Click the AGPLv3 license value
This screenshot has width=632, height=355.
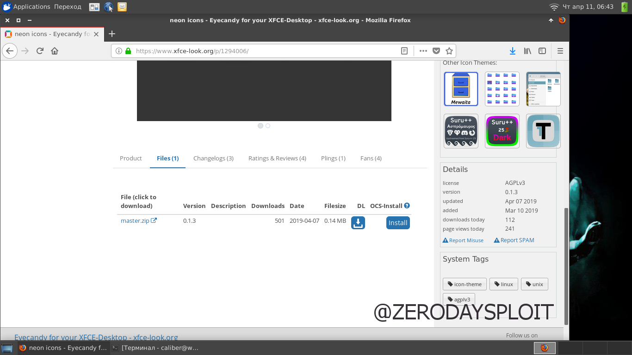point(515,183)
